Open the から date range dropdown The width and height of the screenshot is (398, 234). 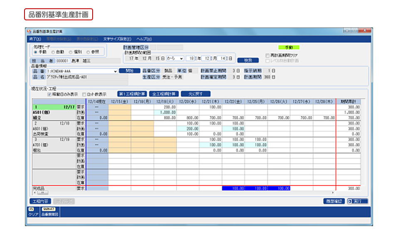tap(181, 58)
